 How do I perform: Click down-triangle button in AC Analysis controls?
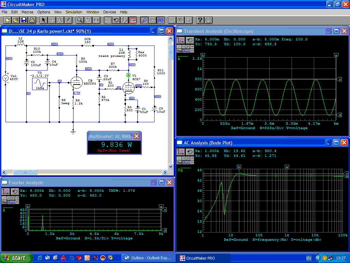click(192, 163)
